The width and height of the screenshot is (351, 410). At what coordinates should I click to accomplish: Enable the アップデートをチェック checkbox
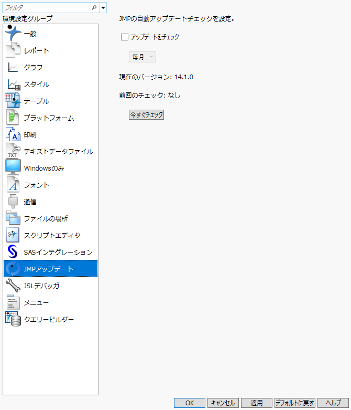pyautogui.click(x=125, y=37)
